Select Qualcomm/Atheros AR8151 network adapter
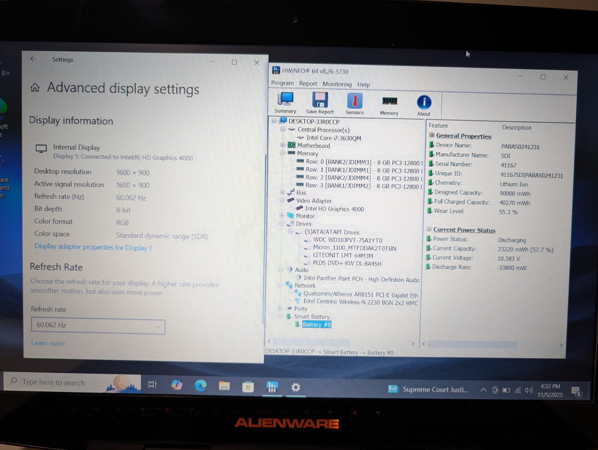The image size is (598, 450). 361,295
